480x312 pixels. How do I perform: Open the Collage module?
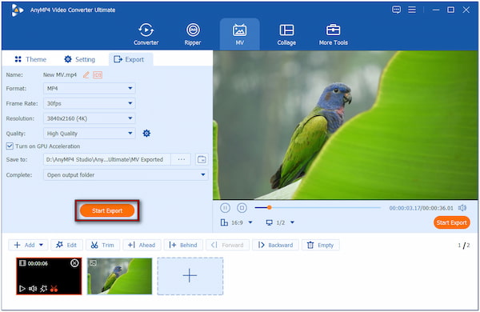point(286,34)
